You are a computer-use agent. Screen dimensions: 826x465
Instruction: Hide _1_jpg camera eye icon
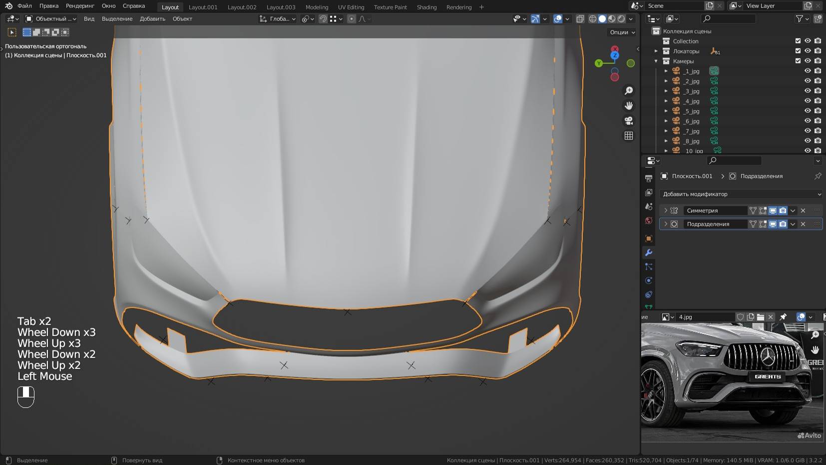808,71
